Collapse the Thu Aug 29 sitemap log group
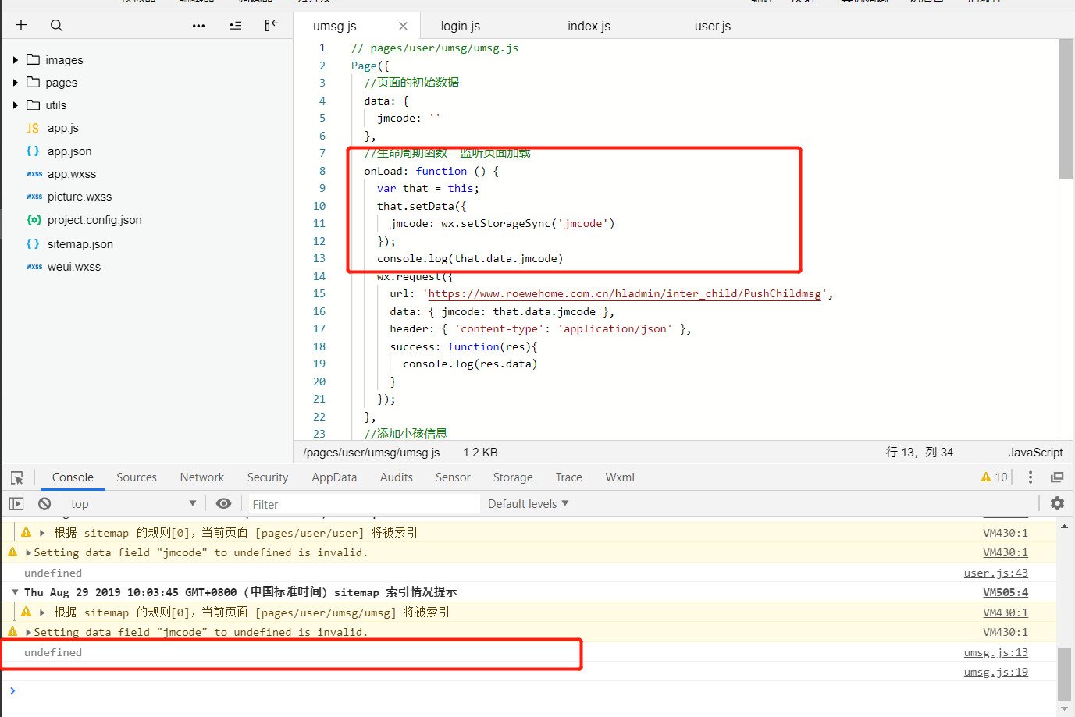 pos(15,592)
